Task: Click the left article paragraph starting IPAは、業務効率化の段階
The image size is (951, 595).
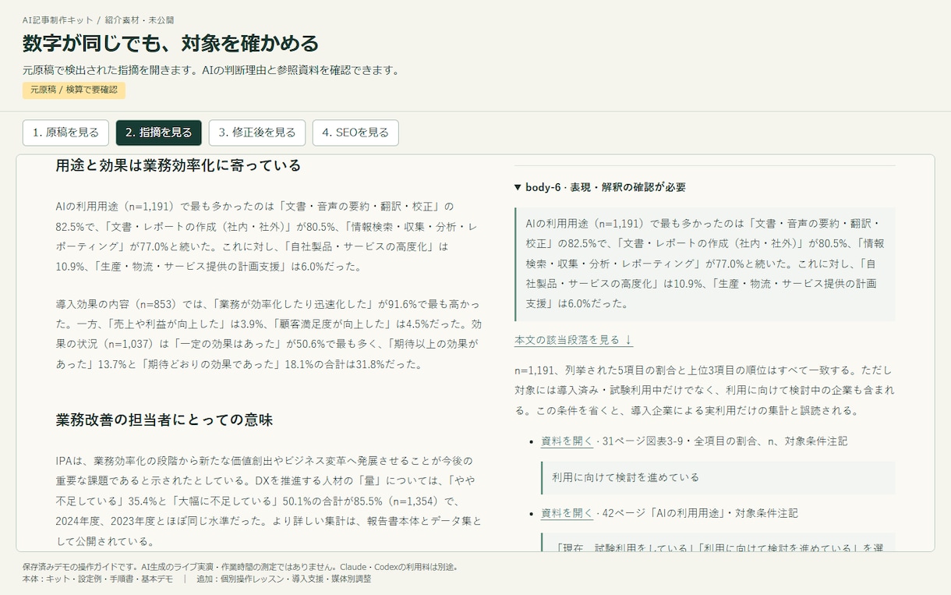Action: pos(269,501)
